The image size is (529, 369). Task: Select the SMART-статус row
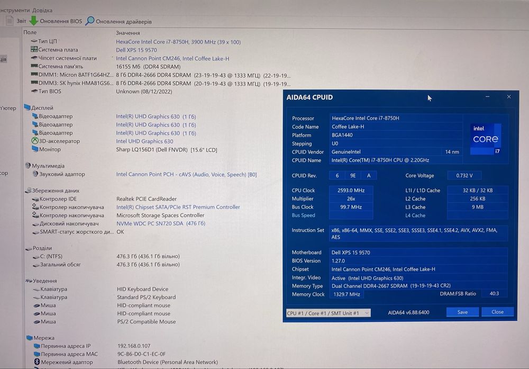tap(78, 232)
